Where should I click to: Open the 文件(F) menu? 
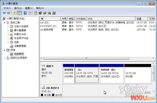tap(7, 8)
